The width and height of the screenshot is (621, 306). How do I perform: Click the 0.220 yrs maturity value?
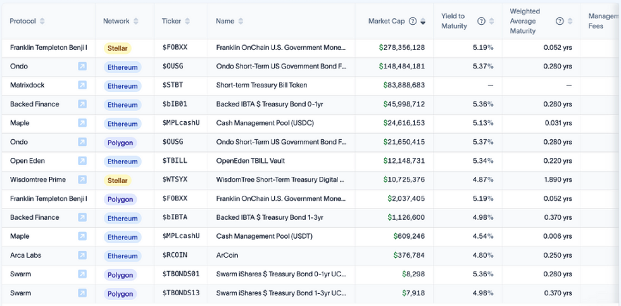tap(558, 161)
